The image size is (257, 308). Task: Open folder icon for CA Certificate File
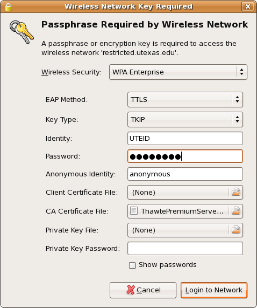coord(236,211)
